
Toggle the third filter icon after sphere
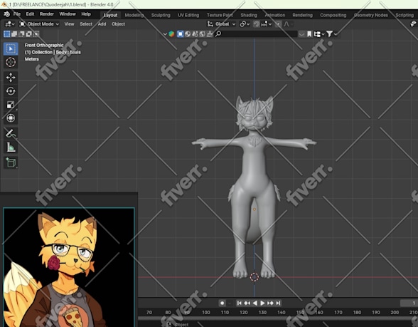coord(195,34)
